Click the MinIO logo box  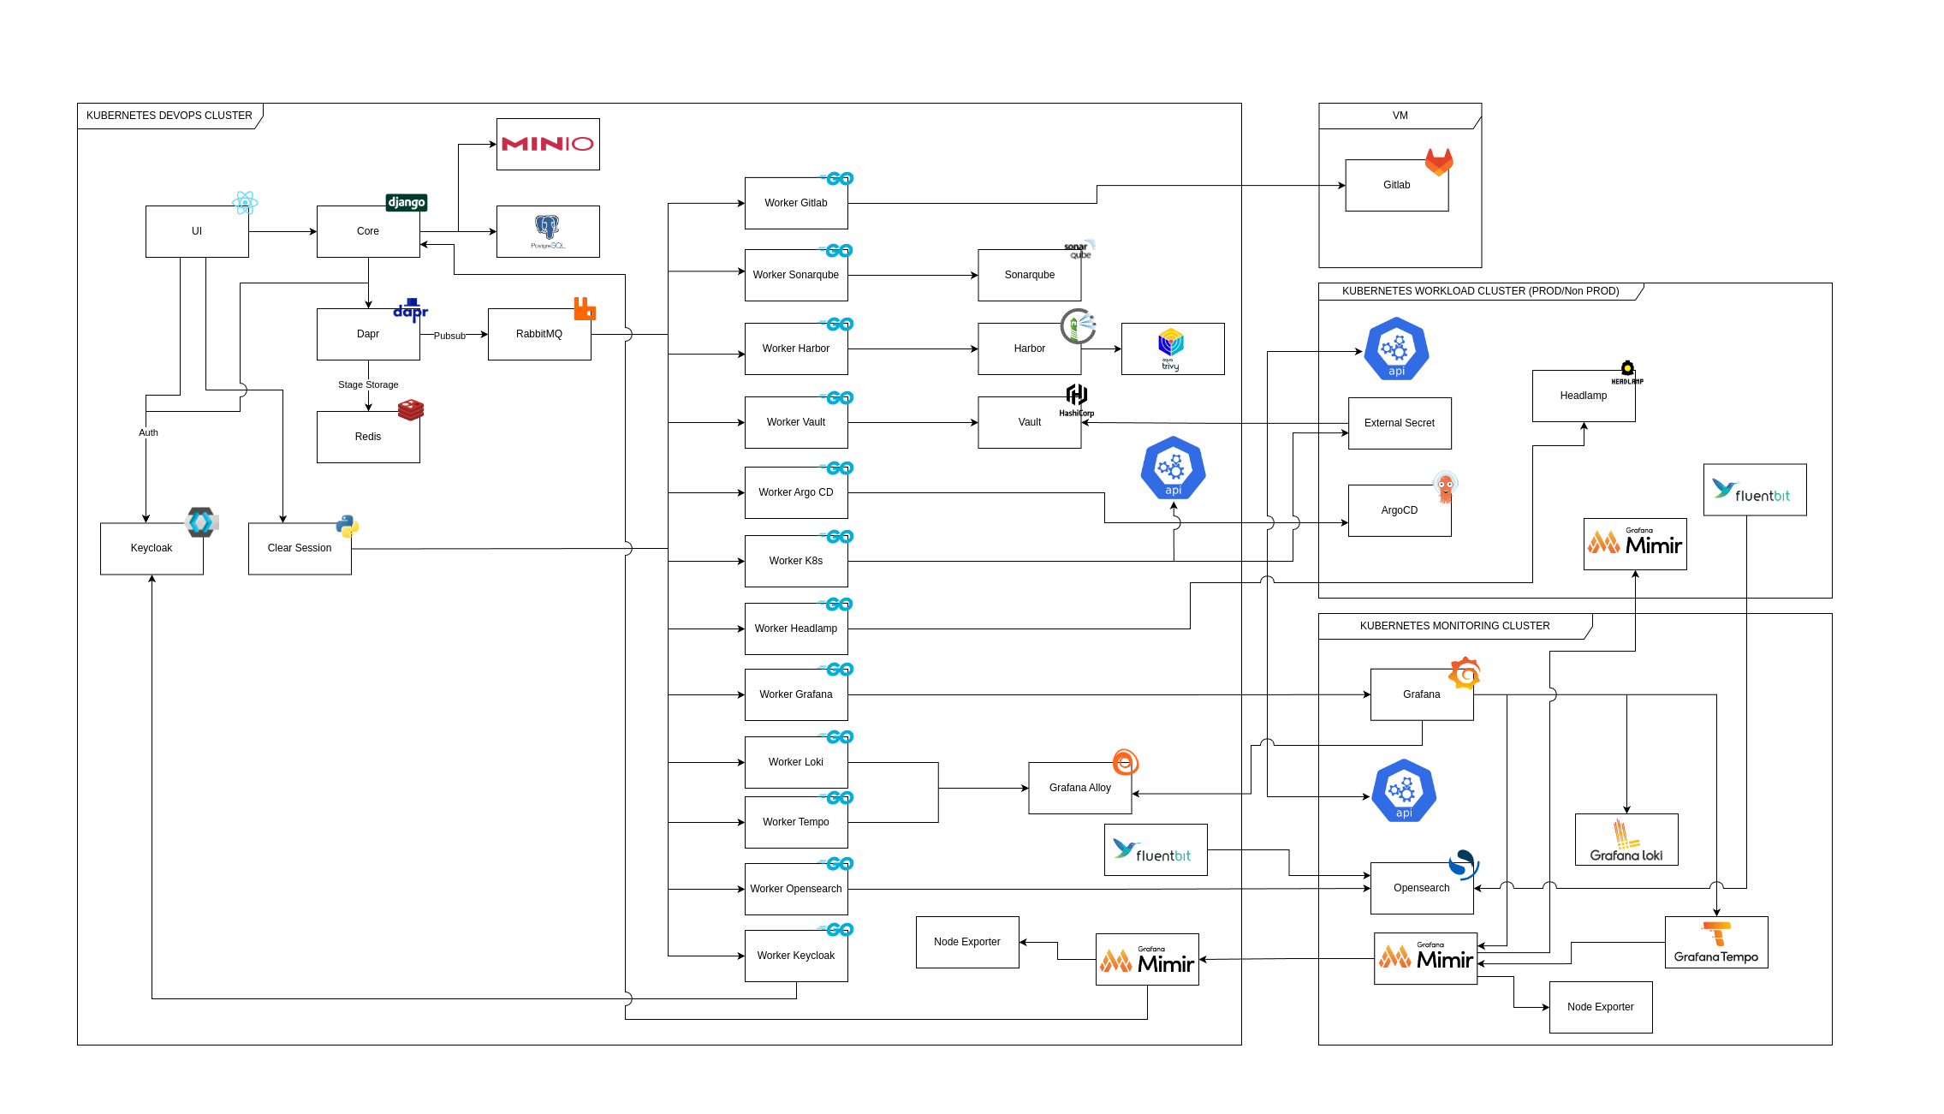[548, 144]
